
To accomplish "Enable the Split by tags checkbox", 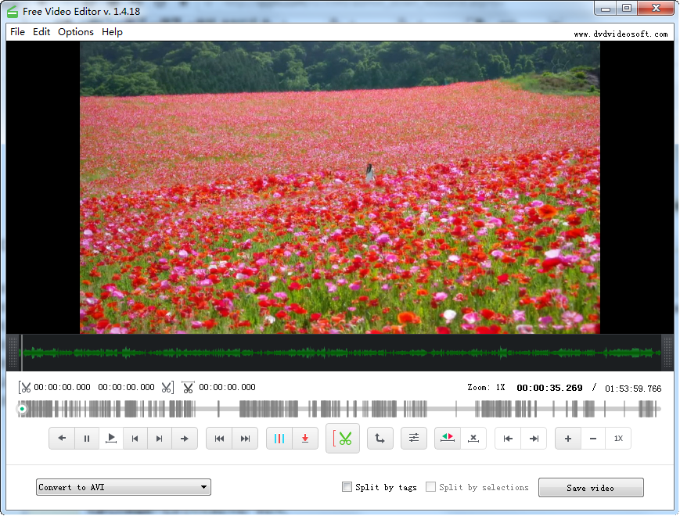I will click(x=347, y=487).
